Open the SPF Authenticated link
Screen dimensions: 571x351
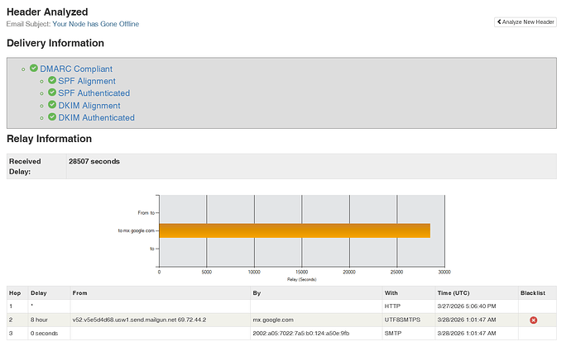[x=94, y=93]
